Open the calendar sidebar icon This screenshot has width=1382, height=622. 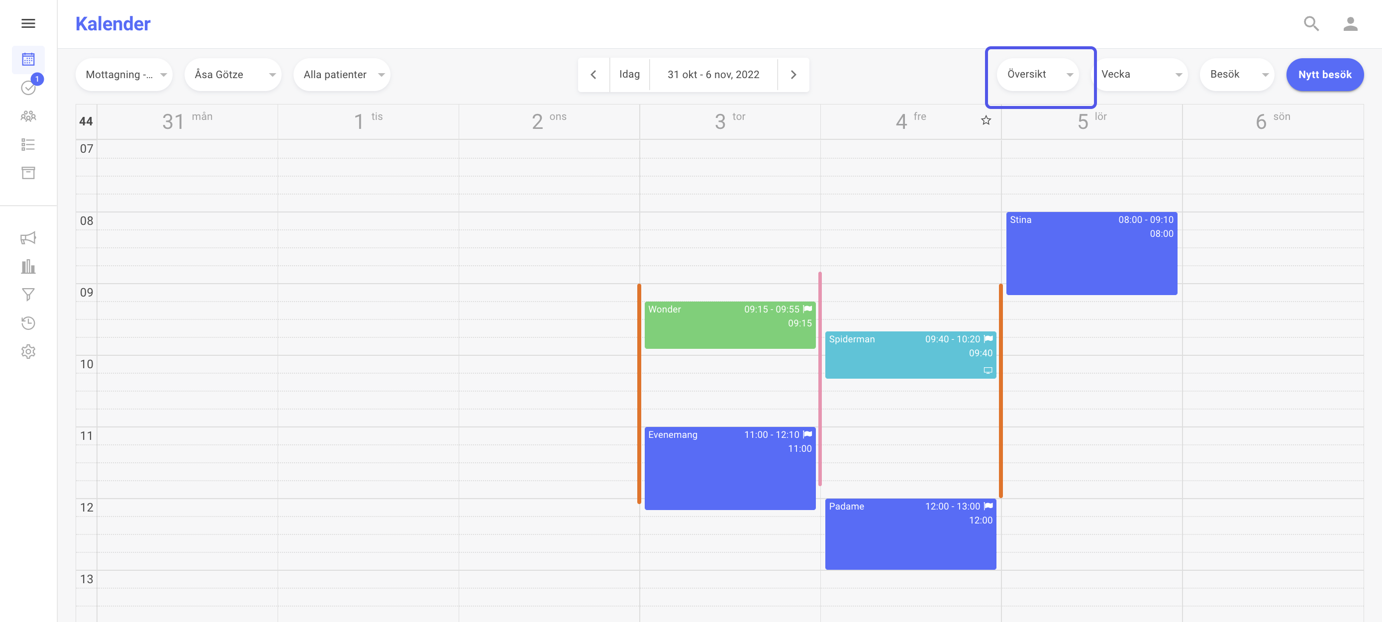(28, 59)
